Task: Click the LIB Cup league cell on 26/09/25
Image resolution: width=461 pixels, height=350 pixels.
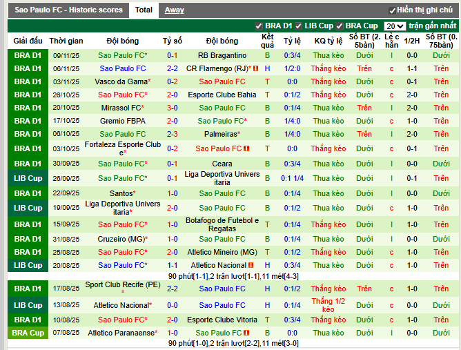Action: pos(28,178)
